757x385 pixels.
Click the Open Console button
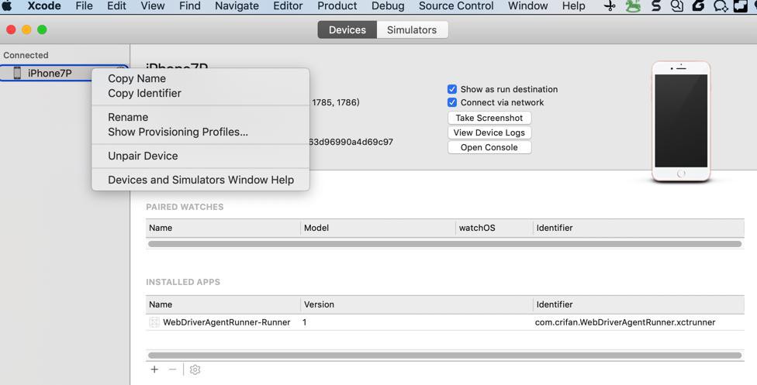point(489,147)
